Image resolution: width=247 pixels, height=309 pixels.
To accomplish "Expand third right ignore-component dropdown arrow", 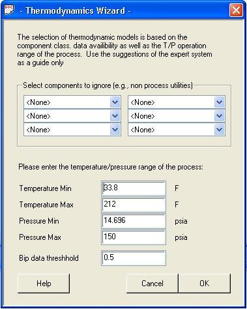I will (219, 130).
